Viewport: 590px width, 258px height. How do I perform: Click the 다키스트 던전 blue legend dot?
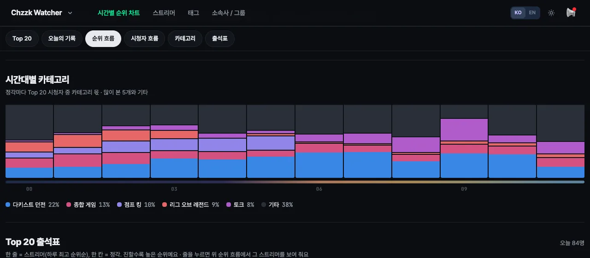pyautogui.click(x=8, y=205)
